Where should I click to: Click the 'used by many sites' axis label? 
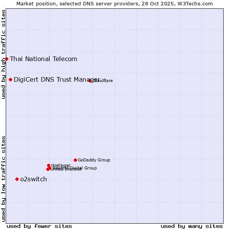click(x=192, y=226)
